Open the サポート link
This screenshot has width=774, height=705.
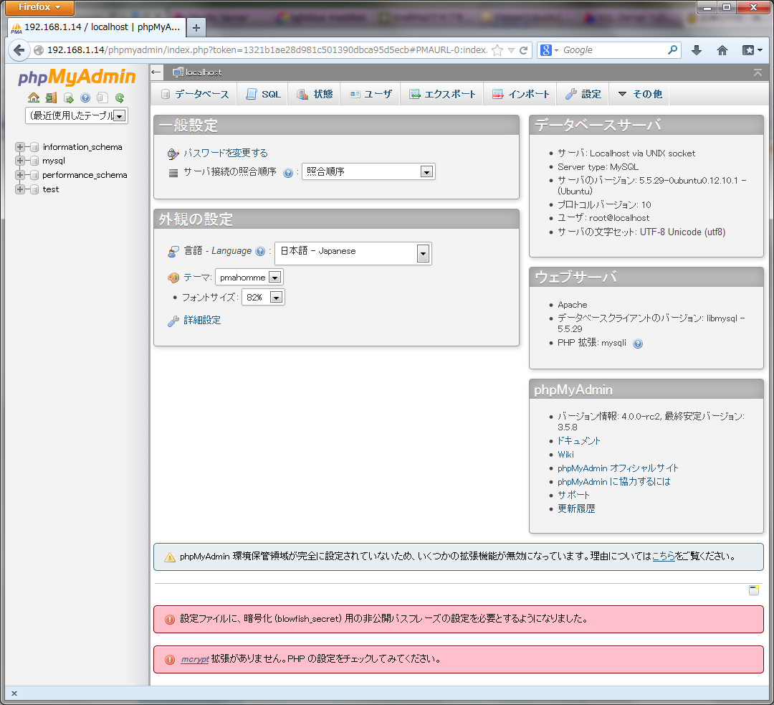[573, 495]
